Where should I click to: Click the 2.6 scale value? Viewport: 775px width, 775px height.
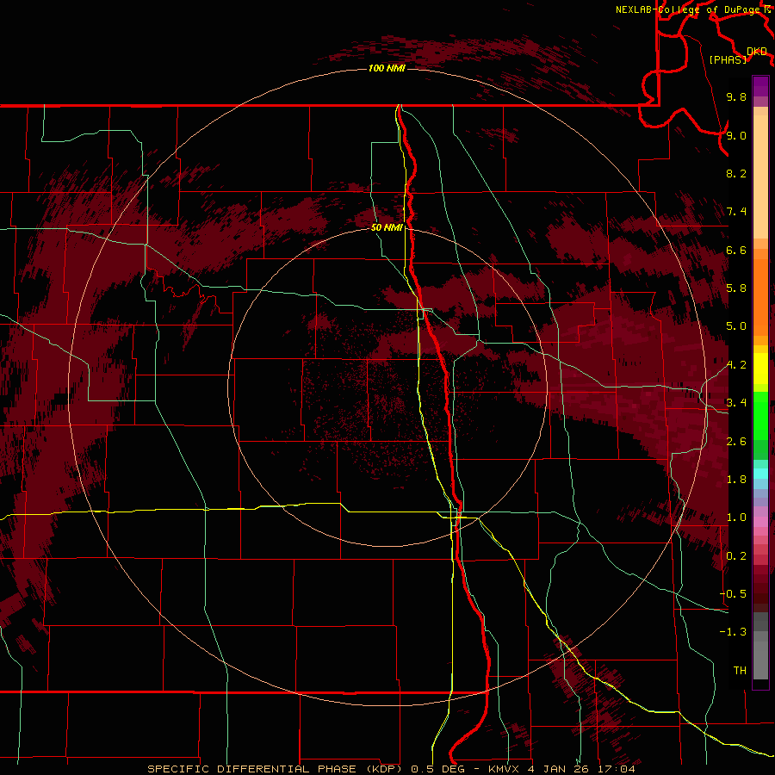tap(736, 442)
